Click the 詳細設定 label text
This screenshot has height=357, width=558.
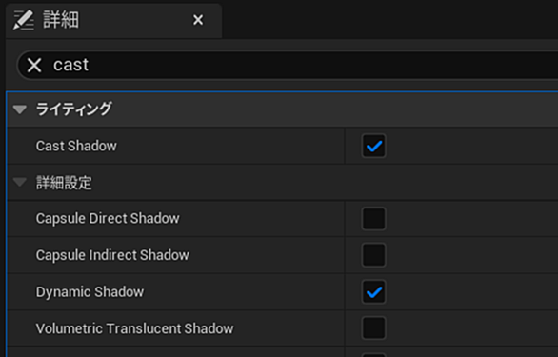[x=64, y=183]
